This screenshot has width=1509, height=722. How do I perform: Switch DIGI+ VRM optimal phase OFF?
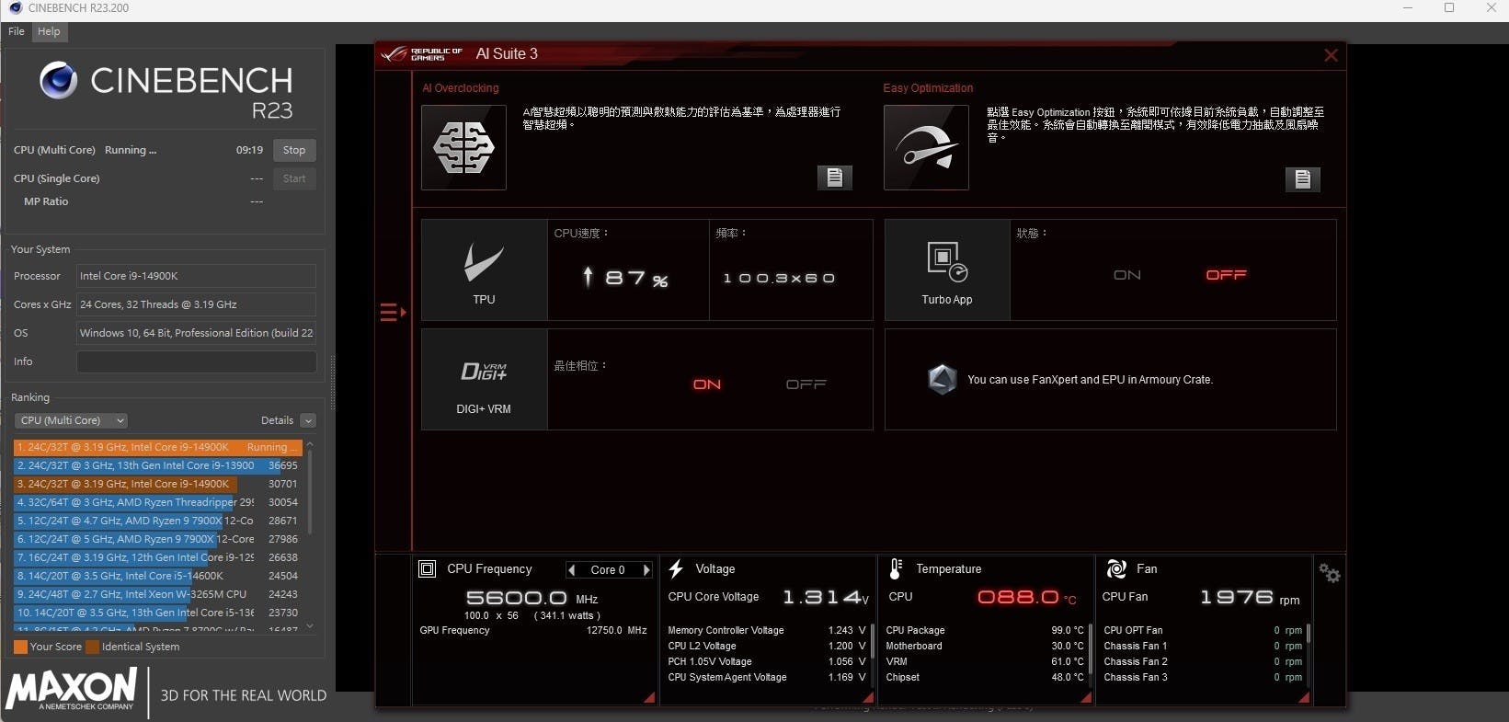coord(806,384)
